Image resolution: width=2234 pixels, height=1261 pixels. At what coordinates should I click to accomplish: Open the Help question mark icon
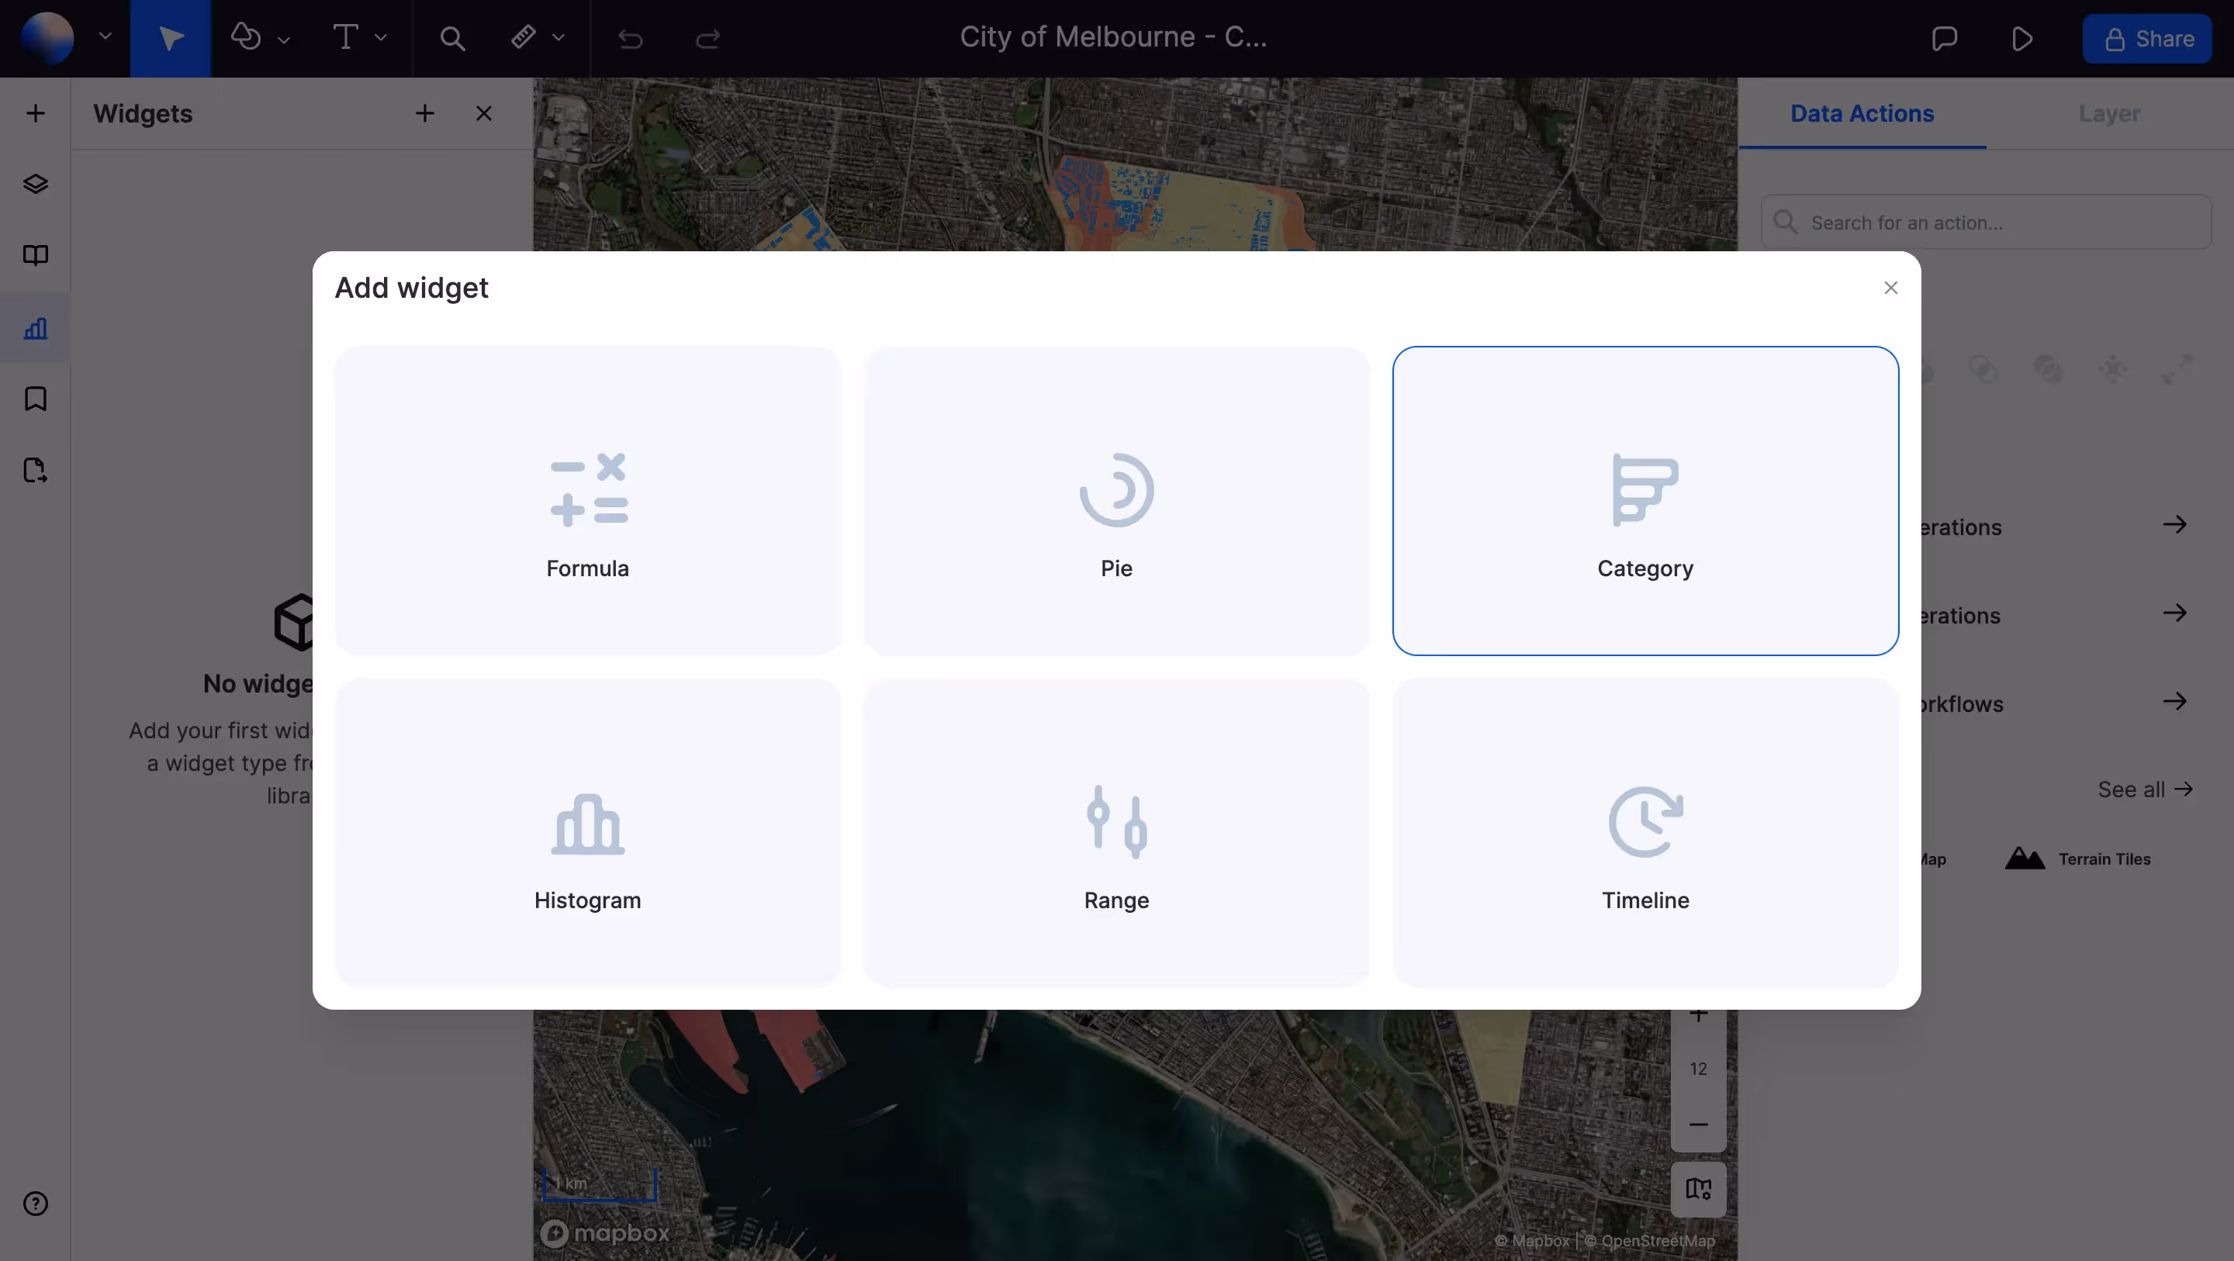click(35, 1203)
